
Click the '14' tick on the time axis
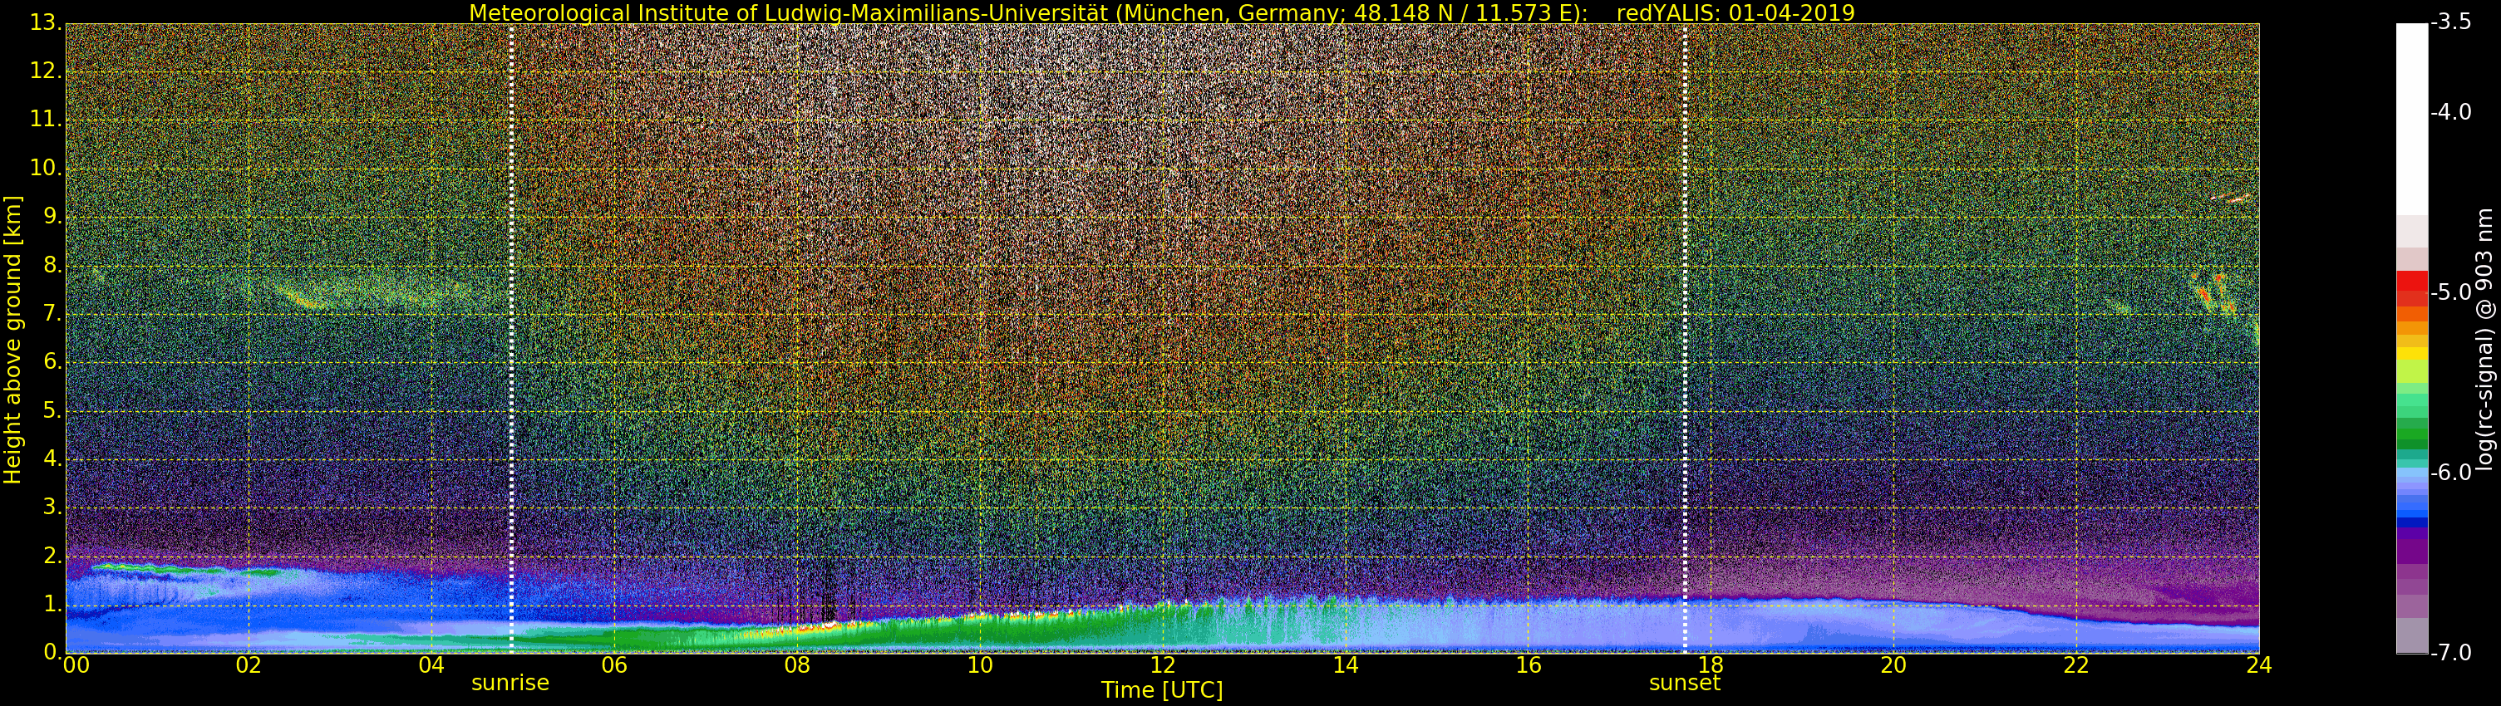click(x=1346, y=665)
